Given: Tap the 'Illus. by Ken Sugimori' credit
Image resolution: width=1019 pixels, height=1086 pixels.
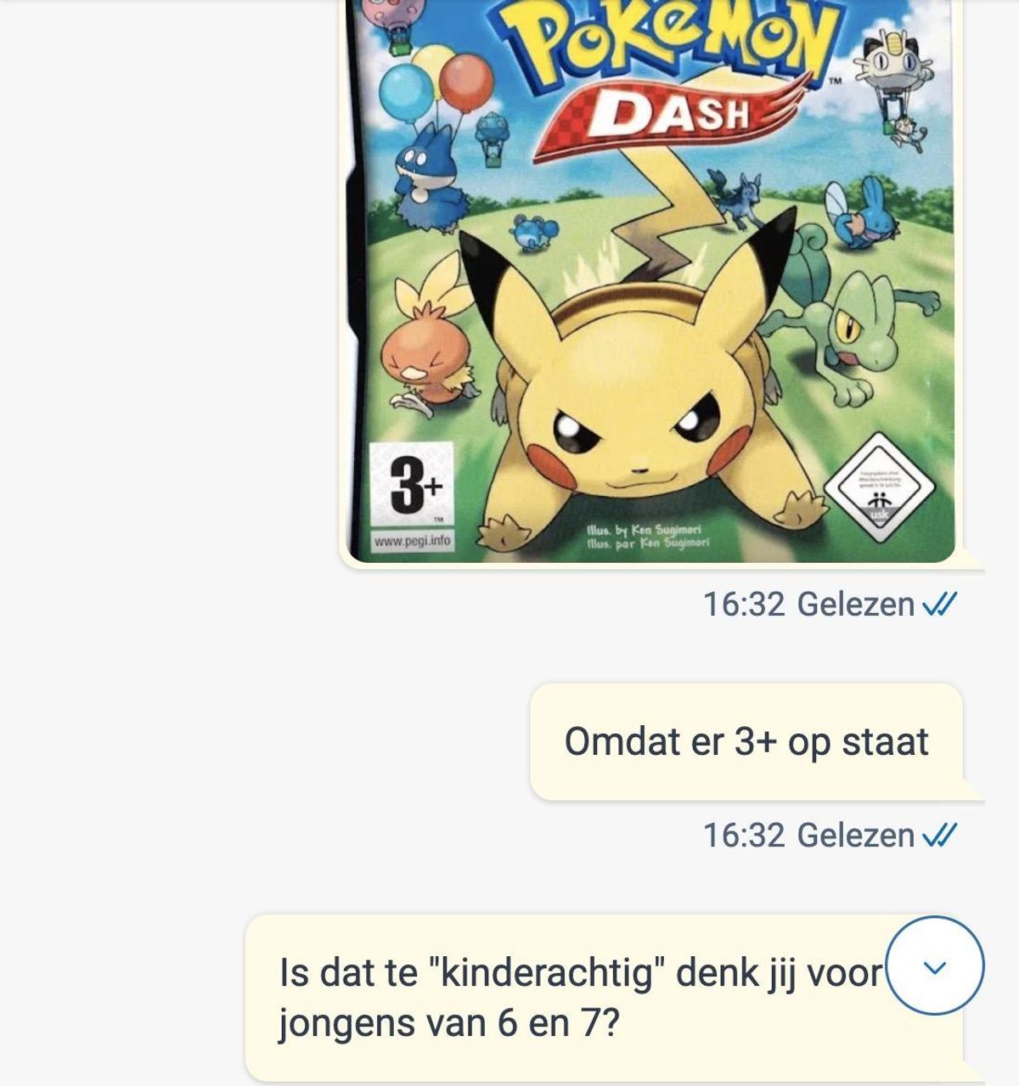Looking at the screenshot, I should pos(643,530).
